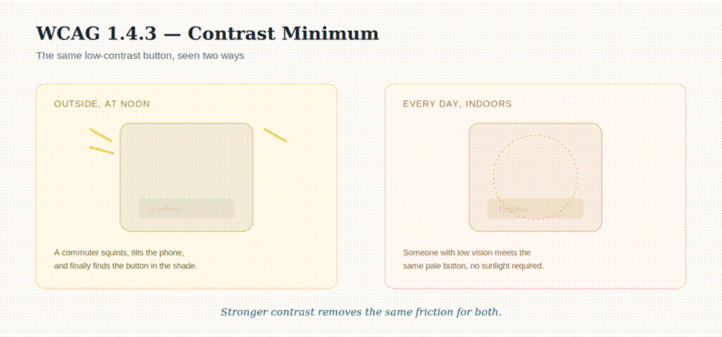Screen dimensions: 722x337
Task: Click the upper-left sunlight glare ray
Action: (100, 135)
